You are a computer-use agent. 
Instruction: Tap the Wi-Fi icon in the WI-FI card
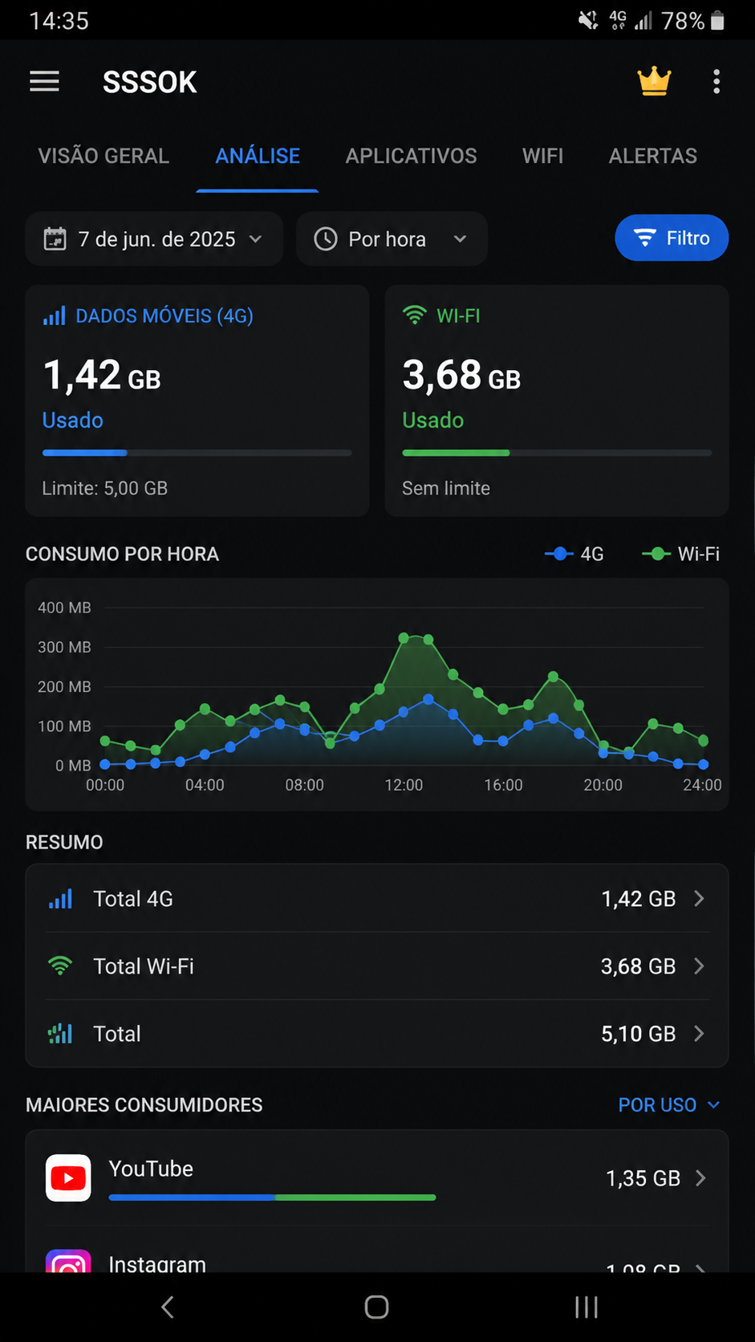(414, 315)
